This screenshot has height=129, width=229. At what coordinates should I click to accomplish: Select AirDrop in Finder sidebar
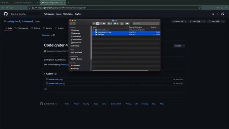pyautogui.click(x=76, y=30)
